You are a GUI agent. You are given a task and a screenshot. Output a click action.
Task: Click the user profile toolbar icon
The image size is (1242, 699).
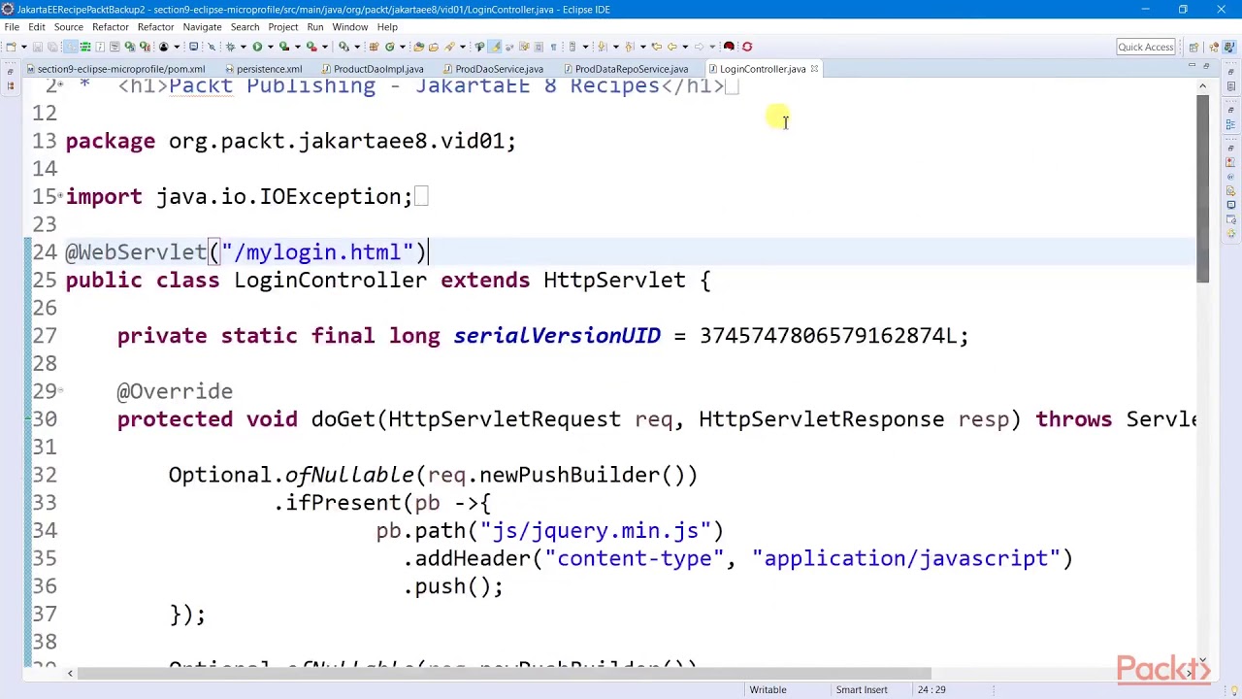(164, 47)
